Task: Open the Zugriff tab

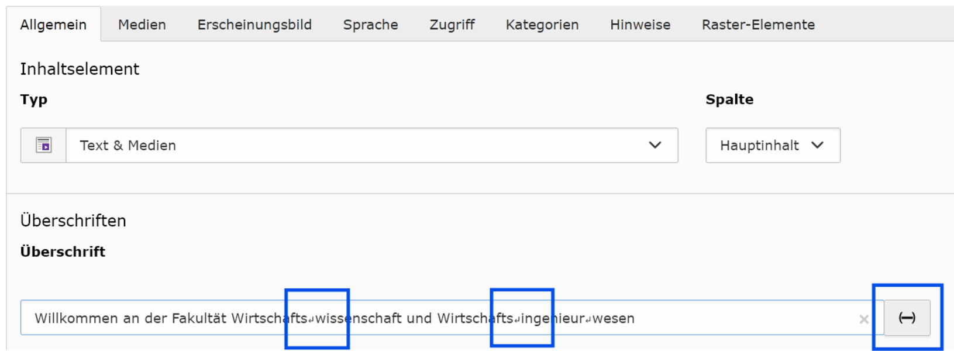Action: point(452,25)
